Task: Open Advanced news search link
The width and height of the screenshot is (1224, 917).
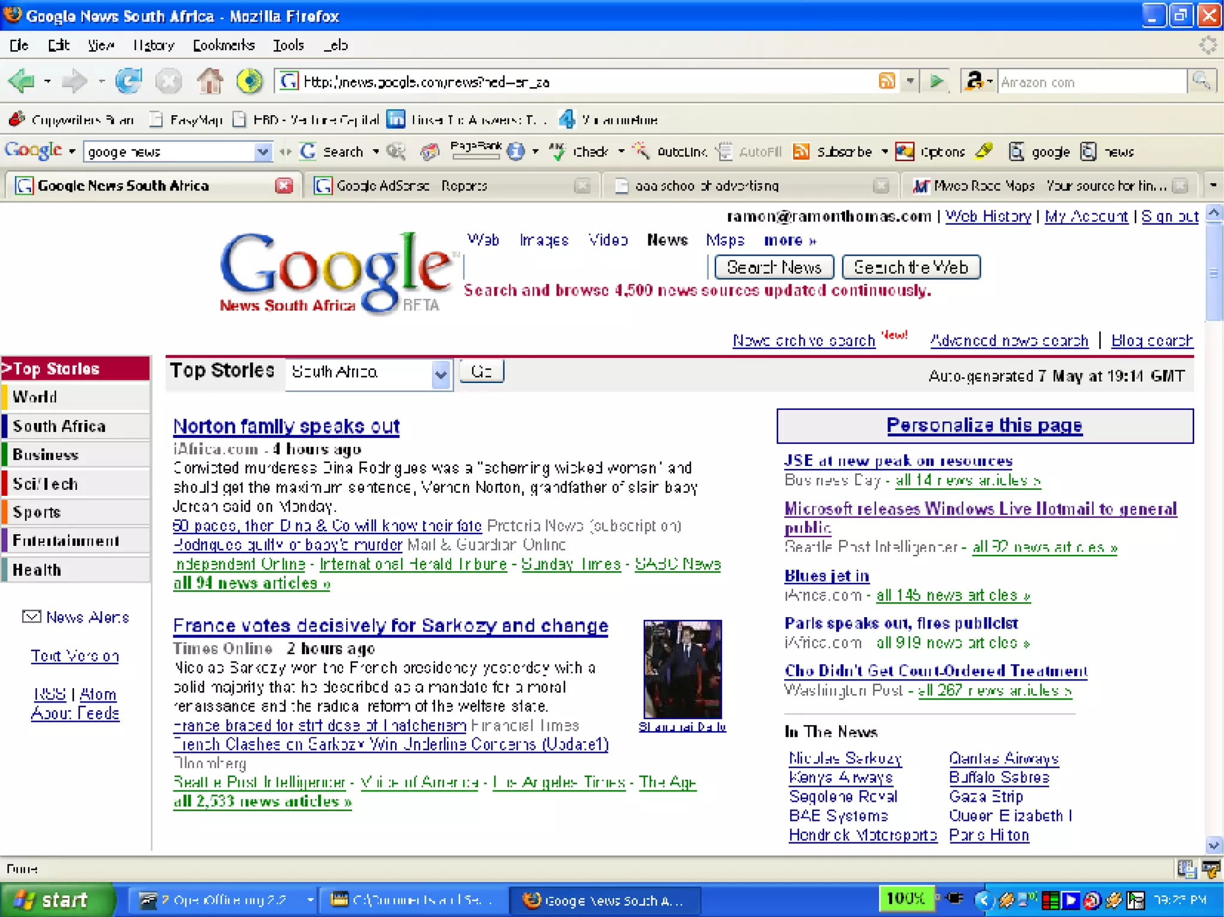Action: tap(1009, 341)
